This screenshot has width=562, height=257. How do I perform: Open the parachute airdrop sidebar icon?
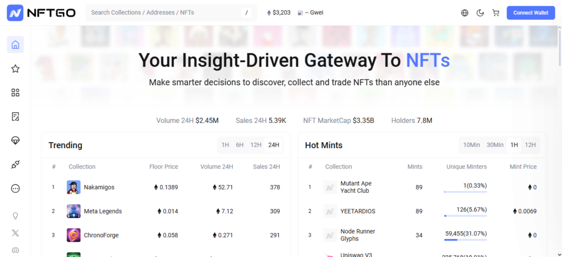coord(15,141)
